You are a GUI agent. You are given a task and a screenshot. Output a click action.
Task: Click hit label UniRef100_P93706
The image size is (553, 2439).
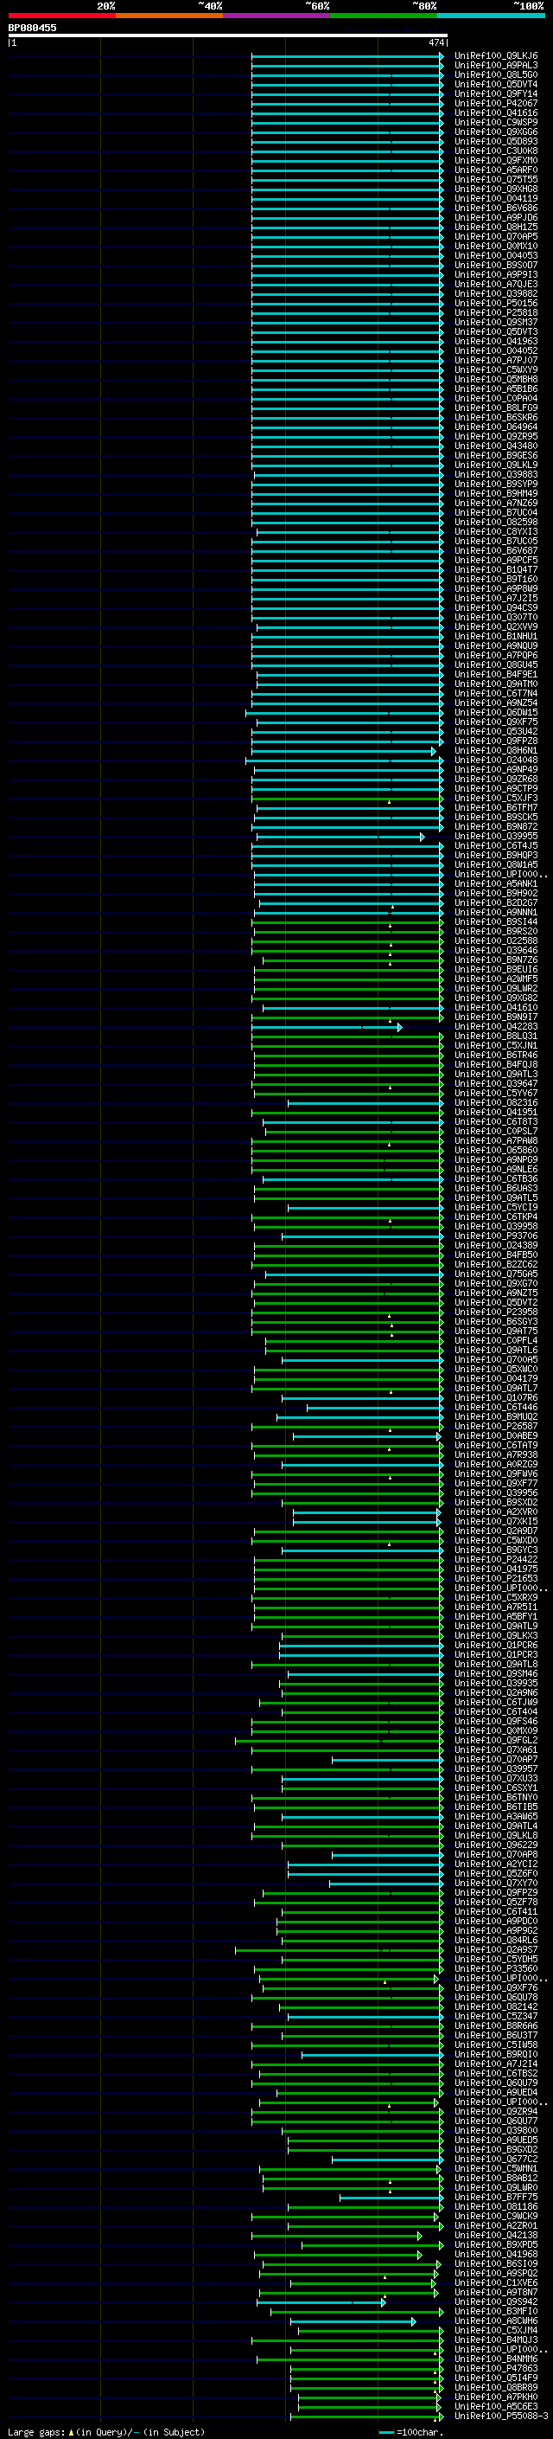click(496, 1236)
